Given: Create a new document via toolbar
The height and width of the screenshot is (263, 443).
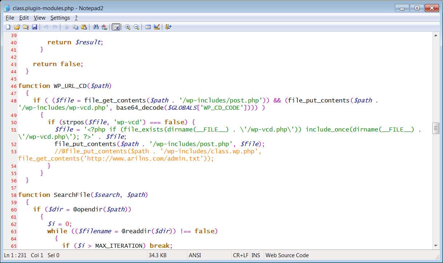Looking at the screenshot, I should pyautogui.click(x=8, y=27).
